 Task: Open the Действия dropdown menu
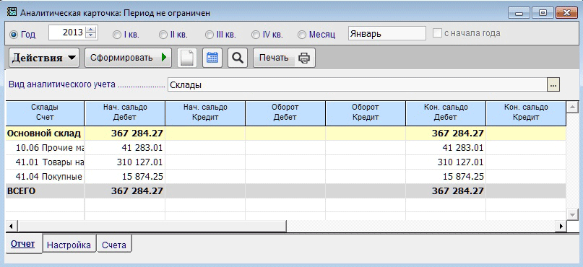[x=44, y=58]
